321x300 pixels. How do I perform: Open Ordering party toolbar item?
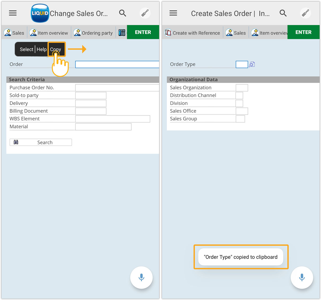(x=93, y=33)
